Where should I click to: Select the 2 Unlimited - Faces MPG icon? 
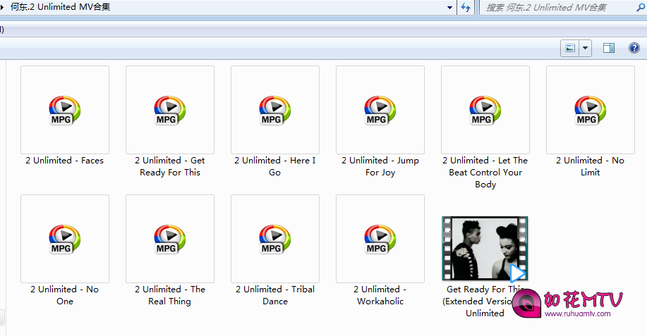65,110
